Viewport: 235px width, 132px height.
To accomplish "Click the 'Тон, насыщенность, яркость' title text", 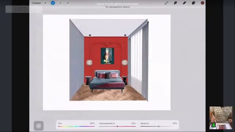I will [x=117, y=7].
